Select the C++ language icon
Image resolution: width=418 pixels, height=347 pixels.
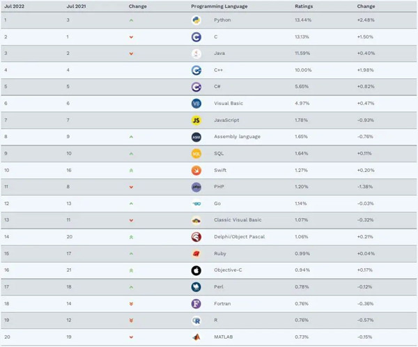coord(196,70)
